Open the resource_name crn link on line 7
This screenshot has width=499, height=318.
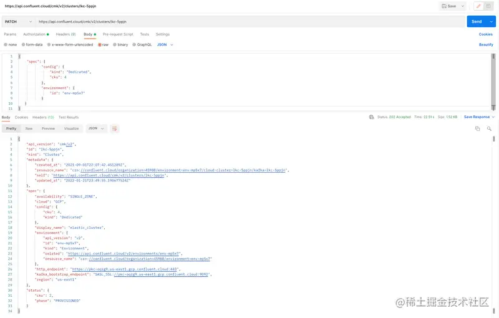[183, 170]
